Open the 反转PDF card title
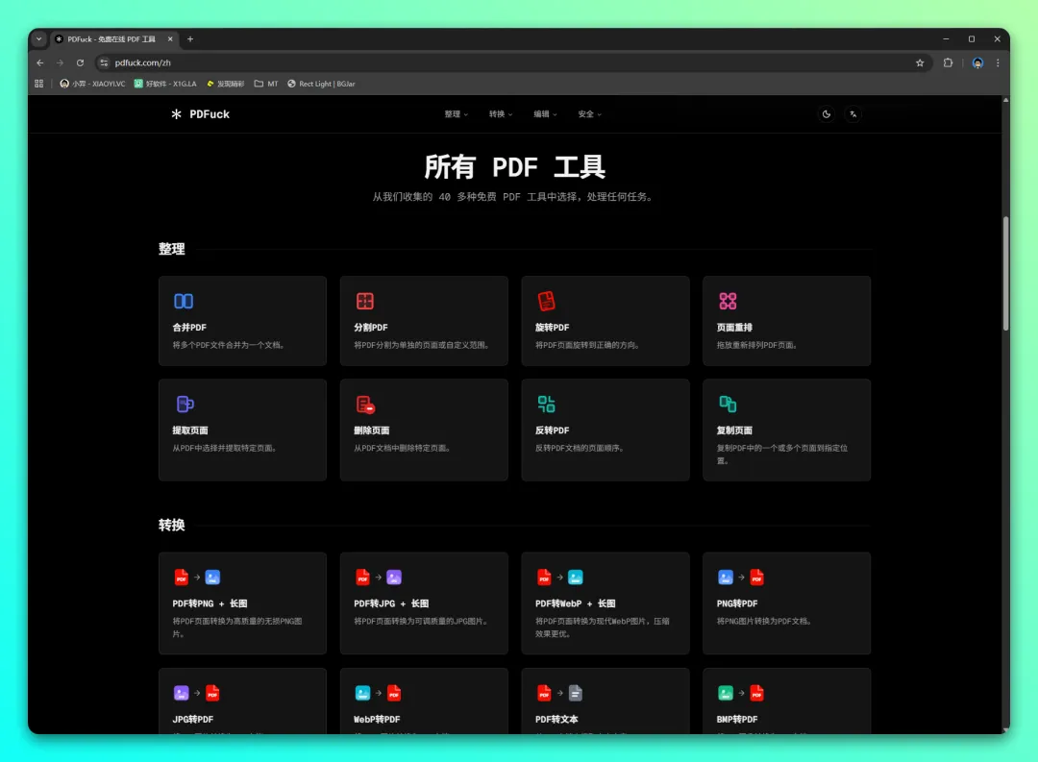1038x762 pixels. [552, 430]
